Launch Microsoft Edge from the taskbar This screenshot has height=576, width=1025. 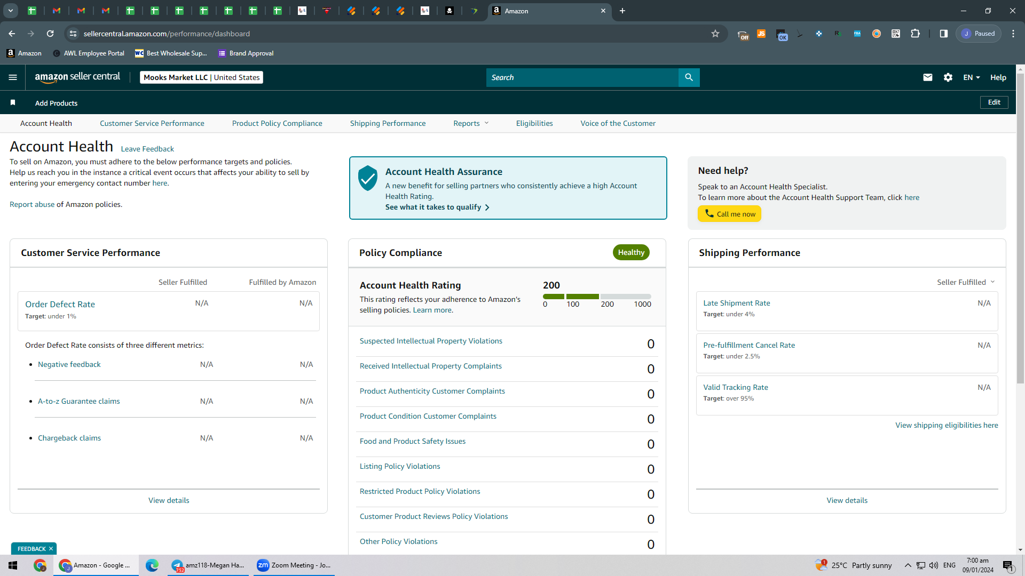(152, 565)
